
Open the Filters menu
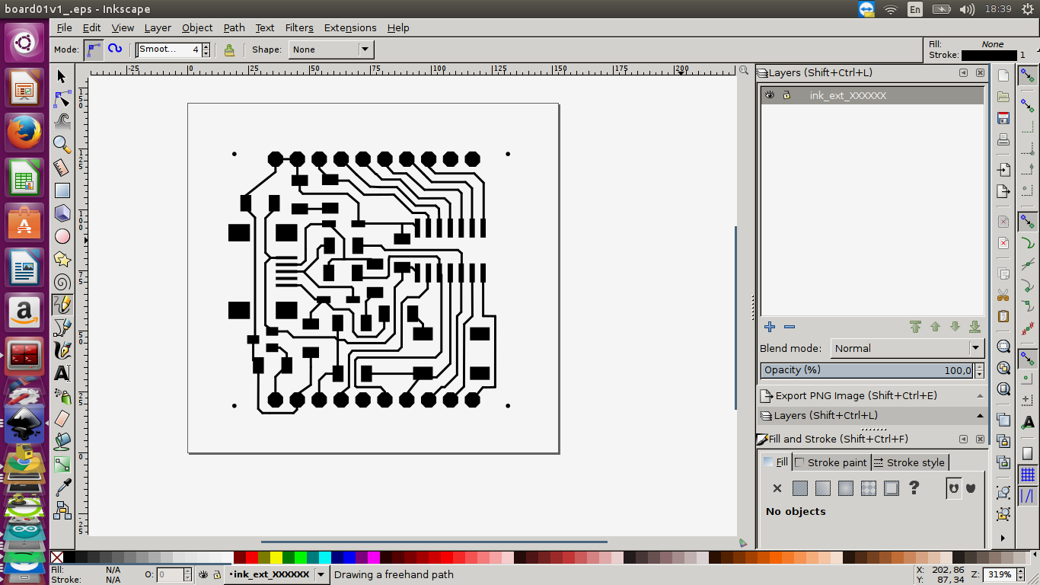click(x=299, y=27)
